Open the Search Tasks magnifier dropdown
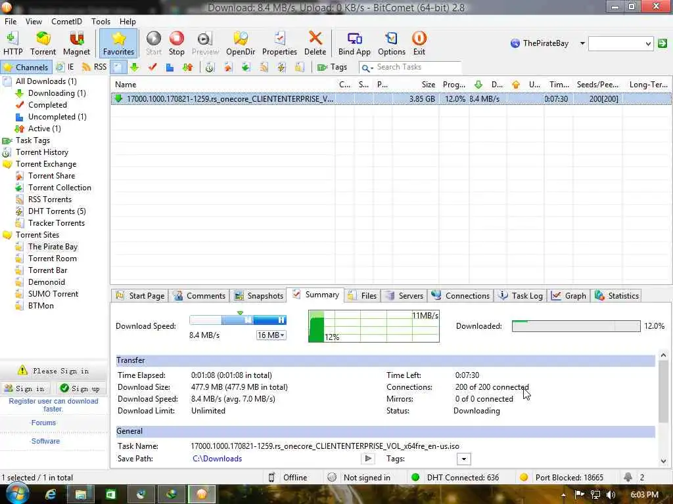The image size is (673, 504). tap(367, 68)
